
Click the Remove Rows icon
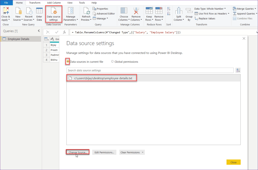(159, 11)
